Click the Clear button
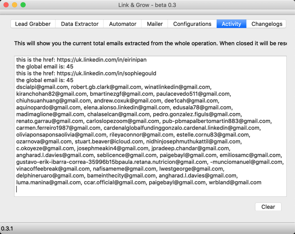This screenshot has width=295, height=234. (268, 207)
